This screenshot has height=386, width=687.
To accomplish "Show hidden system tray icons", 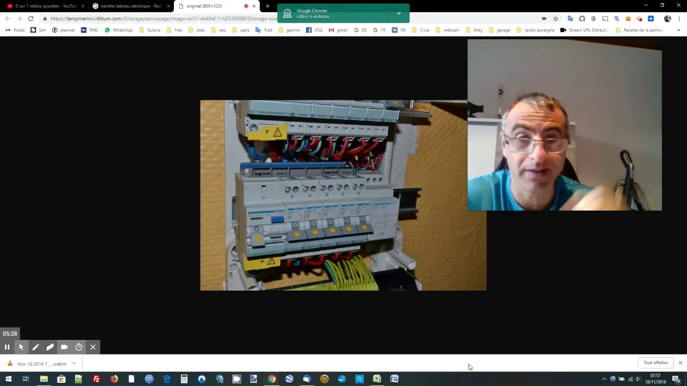I will tap(604, 379).
